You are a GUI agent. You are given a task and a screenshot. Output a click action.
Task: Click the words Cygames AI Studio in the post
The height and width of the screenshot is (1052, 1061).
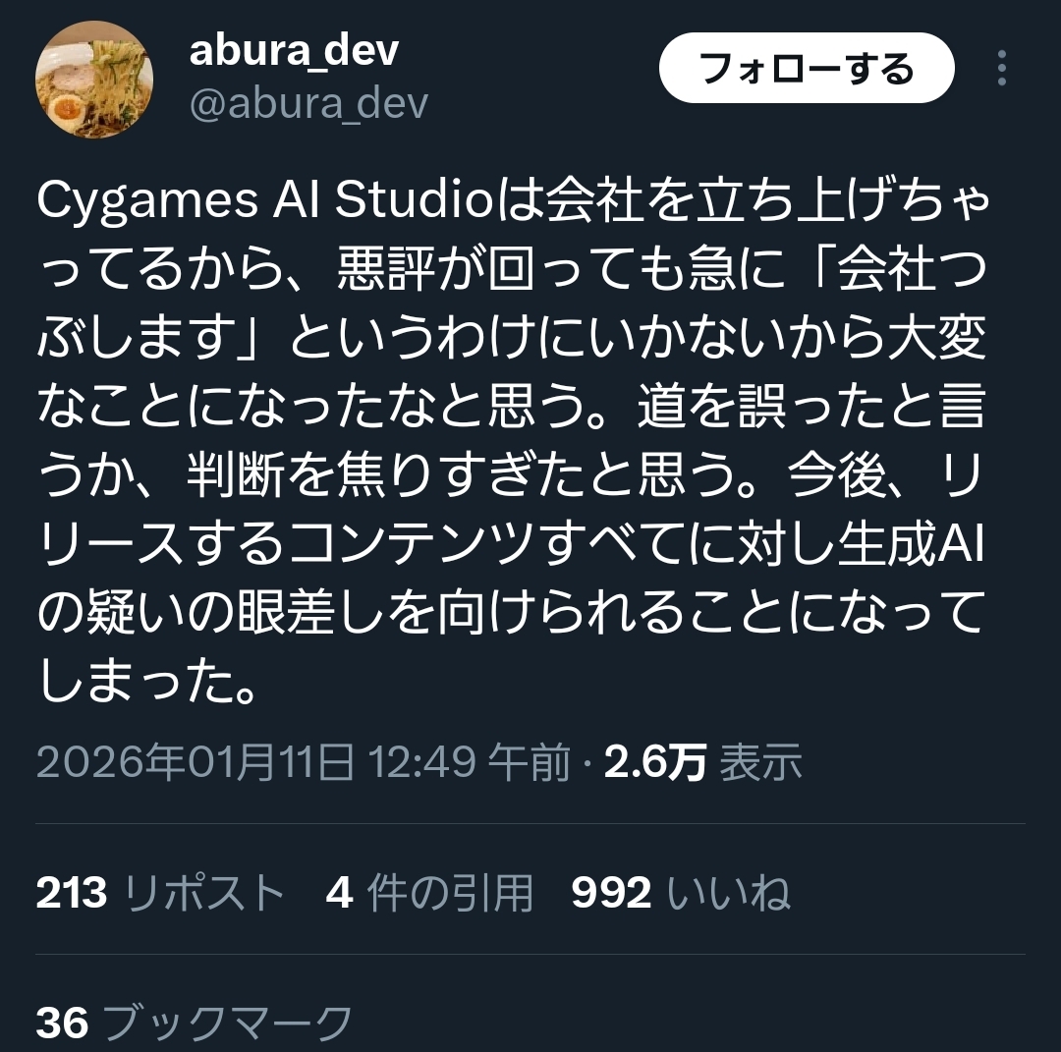[x=264, y=201]
